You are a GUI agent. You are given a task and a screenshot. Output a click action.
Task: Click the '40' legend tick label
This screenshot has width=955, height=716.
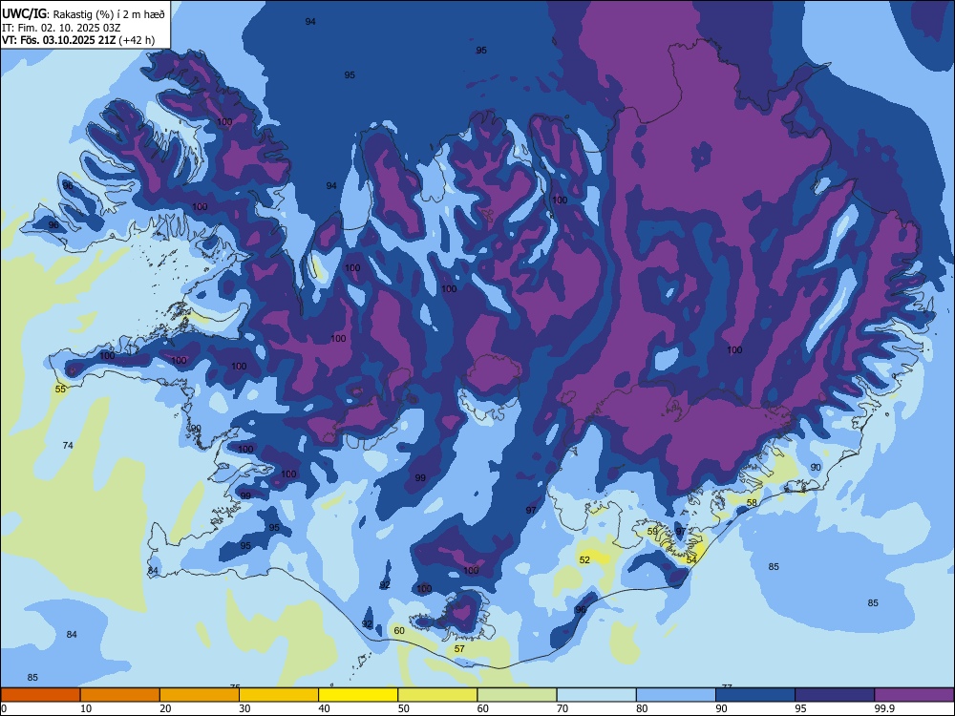[x=324, y=708]
